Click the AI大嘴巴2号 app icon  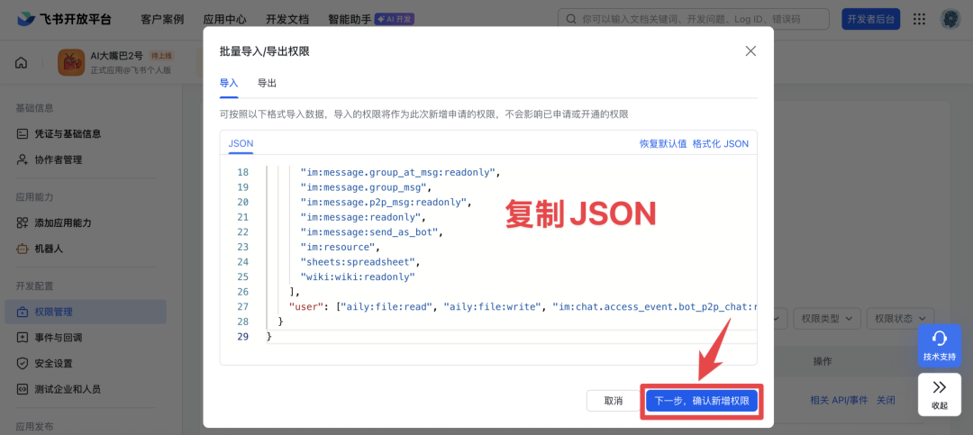pyautogui.click(x=71, y=62)
